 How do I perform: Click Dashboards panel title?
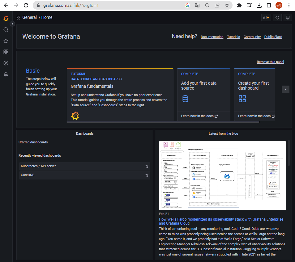coord(85,134)
